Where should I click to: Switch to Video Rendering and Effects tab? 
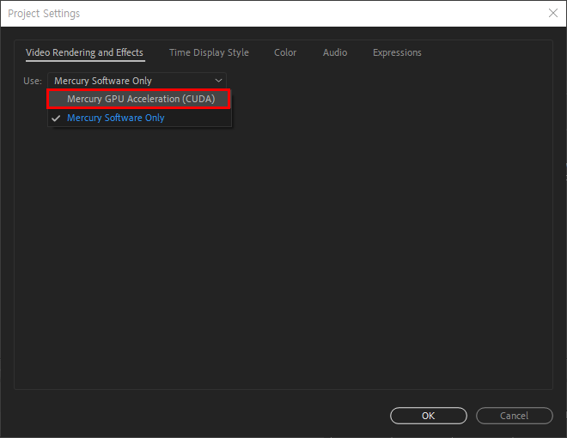pos(84,52)
